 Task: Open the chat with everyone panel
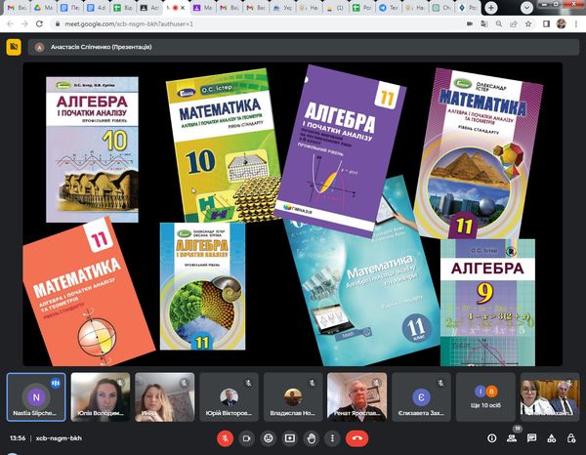coord(529,438)
